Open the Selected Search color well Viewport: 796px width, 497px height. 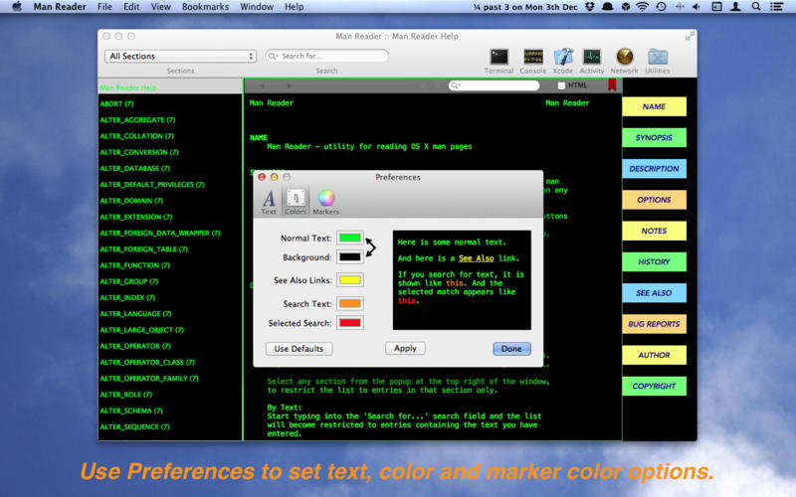tap(350, 322)
